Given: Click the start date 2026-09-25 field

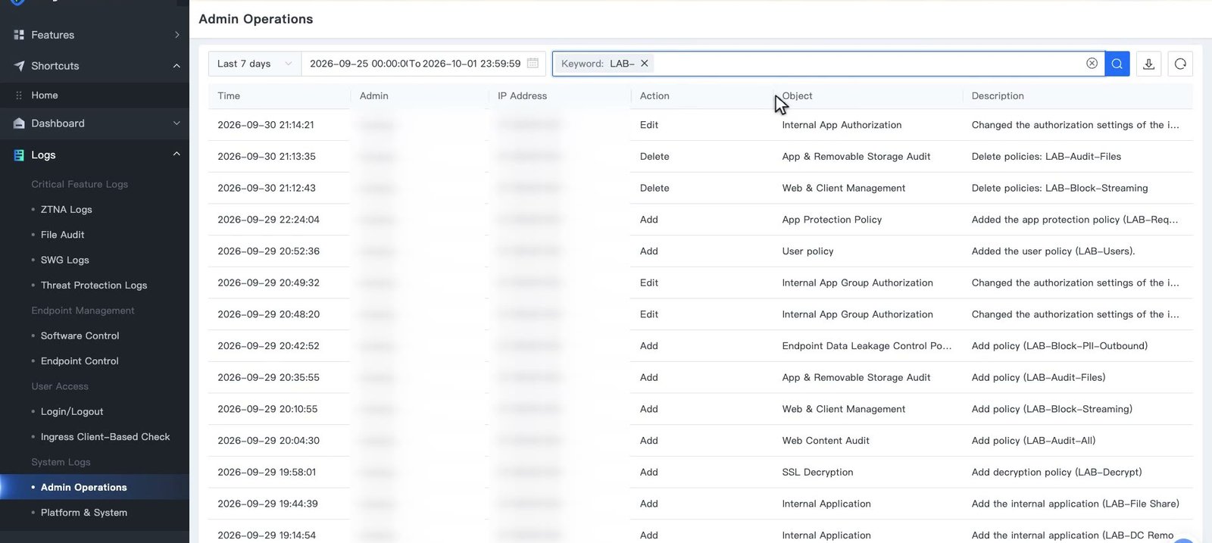Looking at the screenshot, I should [x=358, y=64].
